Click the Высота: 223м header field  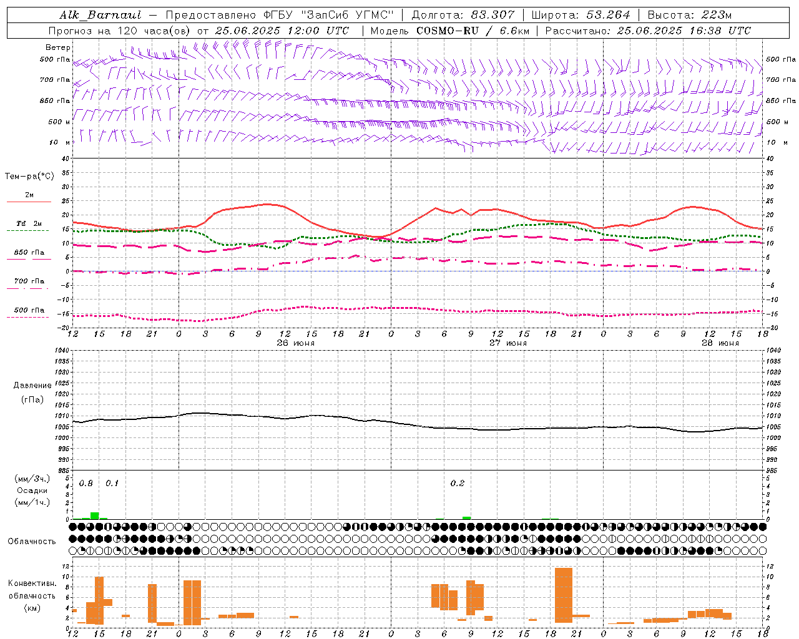[690, 15]
